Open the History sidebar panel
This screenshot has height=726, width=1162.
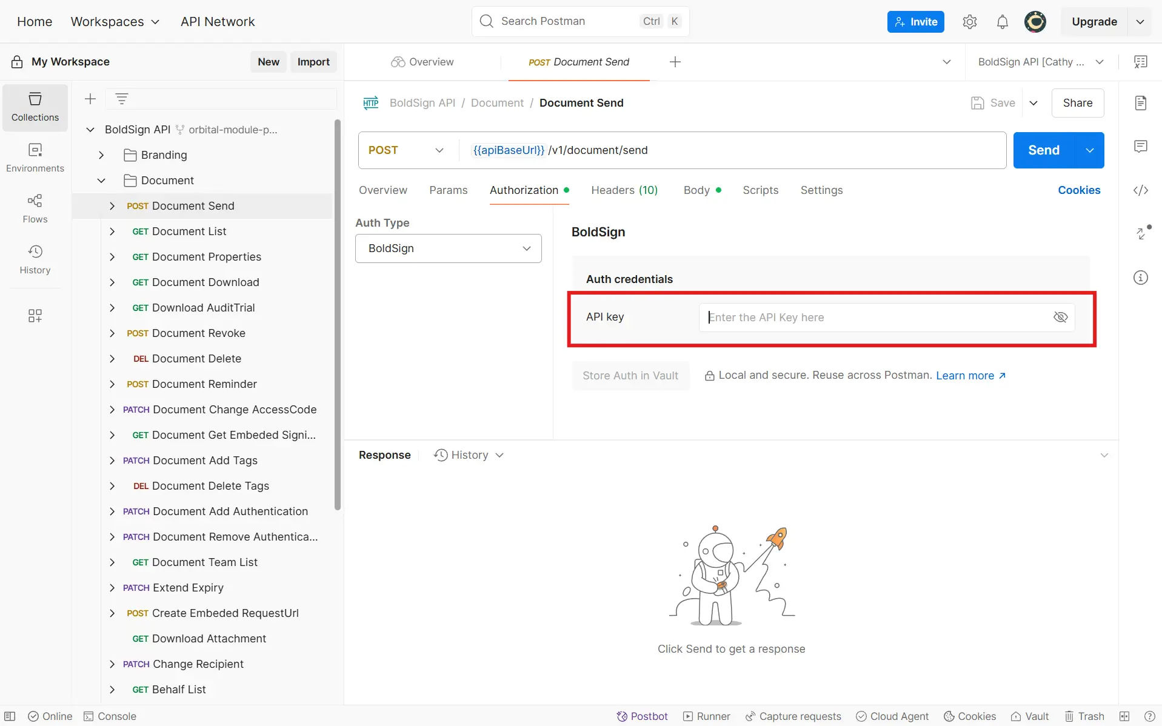coord(35,260)
